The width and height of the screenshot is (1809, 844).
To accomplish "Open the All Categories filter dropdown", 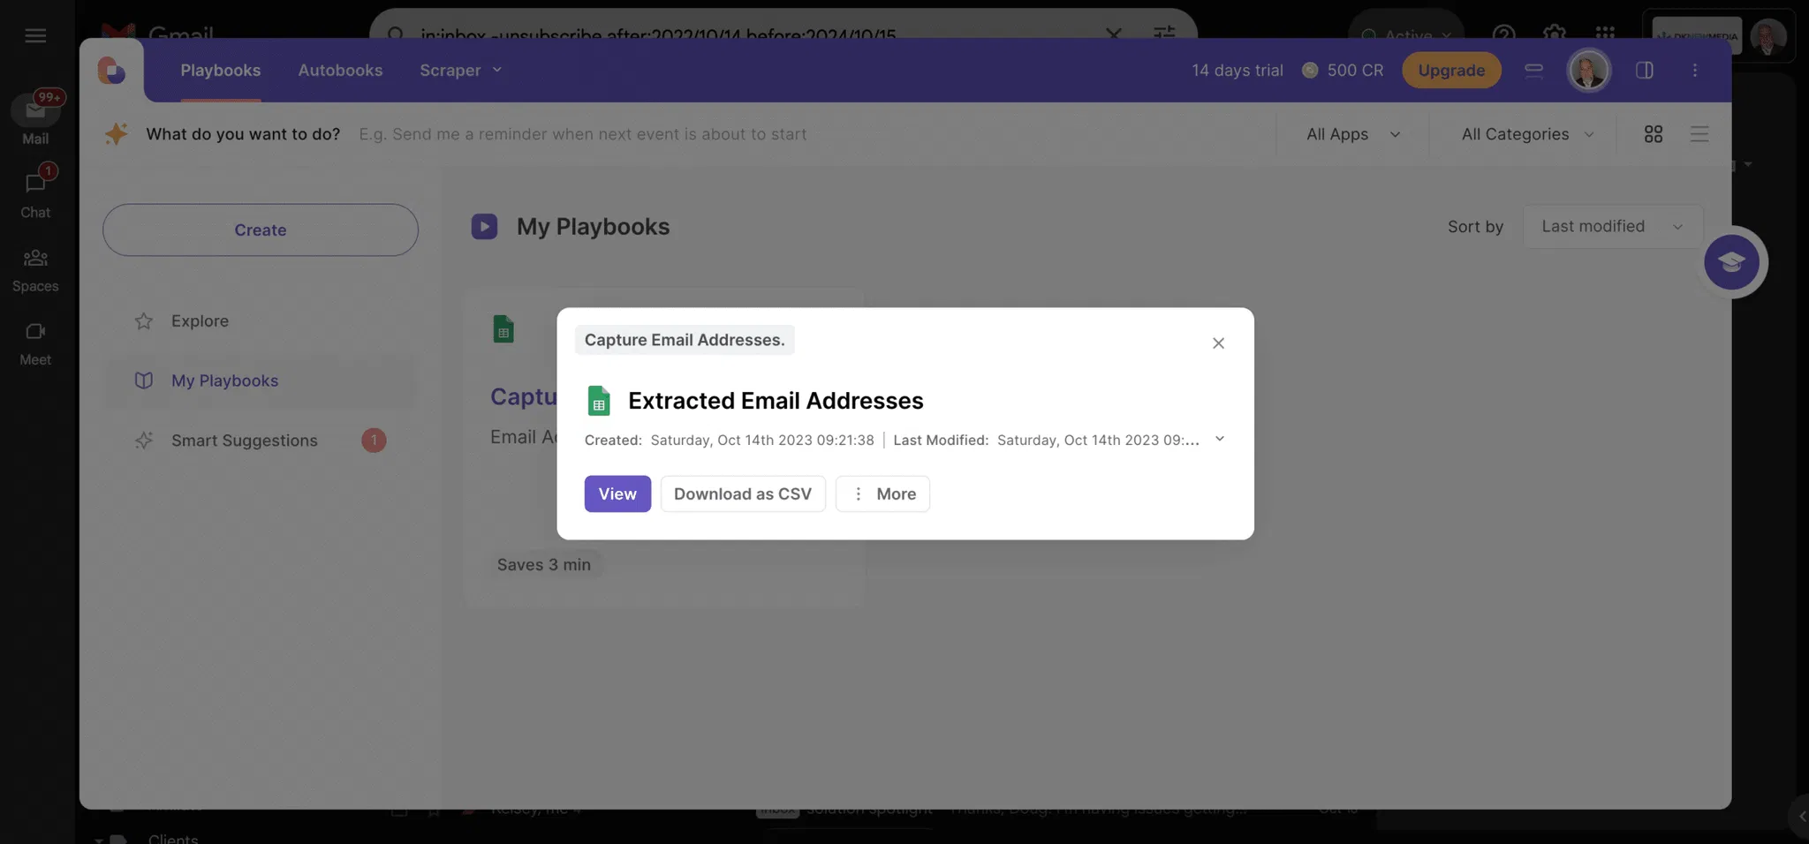I will (1526, 134).
